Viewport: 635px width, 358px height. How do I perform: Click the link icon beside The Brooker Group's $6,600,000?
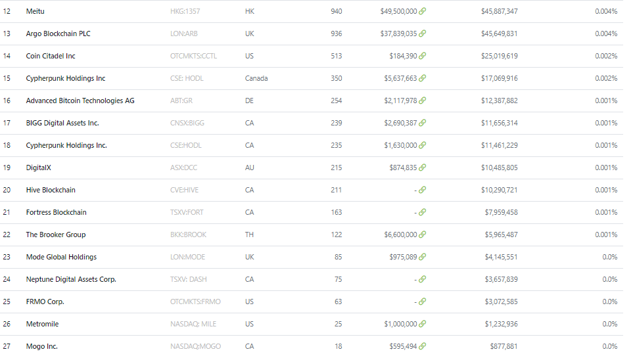422,235
